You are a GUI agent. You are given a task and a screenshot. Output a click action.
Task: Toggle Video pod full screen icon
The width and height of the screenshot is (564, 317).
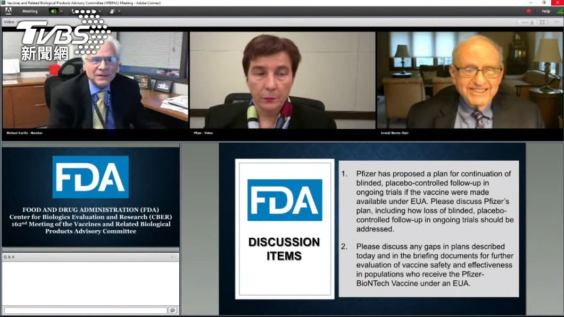point(542,22)
